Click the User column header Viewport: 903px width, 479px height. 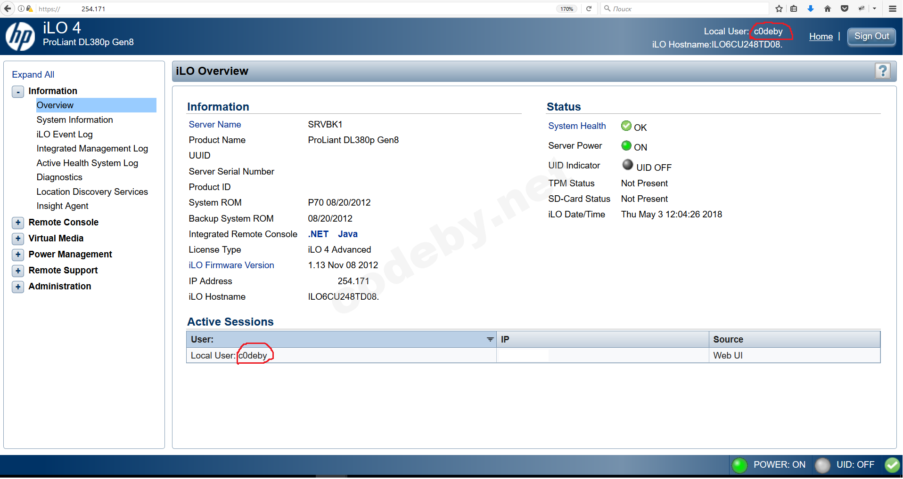coord(341,339)
